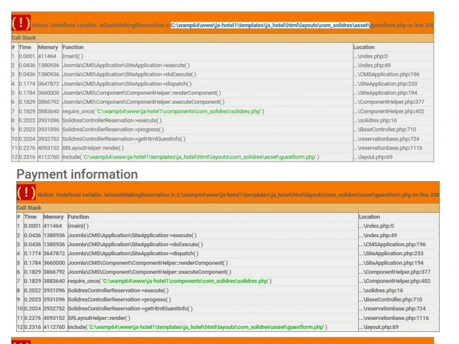Viewport: 459px width, 344px height.
Task: Click the "Function" column header in line 325 table
Action: tap(73, 47)
